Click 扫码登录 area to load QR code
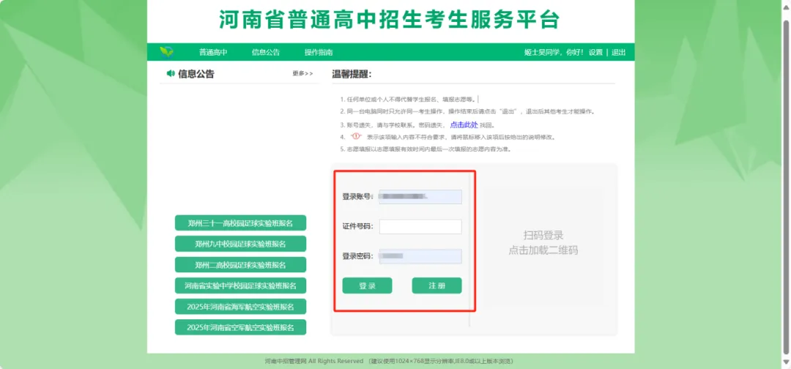Image resolution: width=791 pixels, height=369 pixels. 543,243
